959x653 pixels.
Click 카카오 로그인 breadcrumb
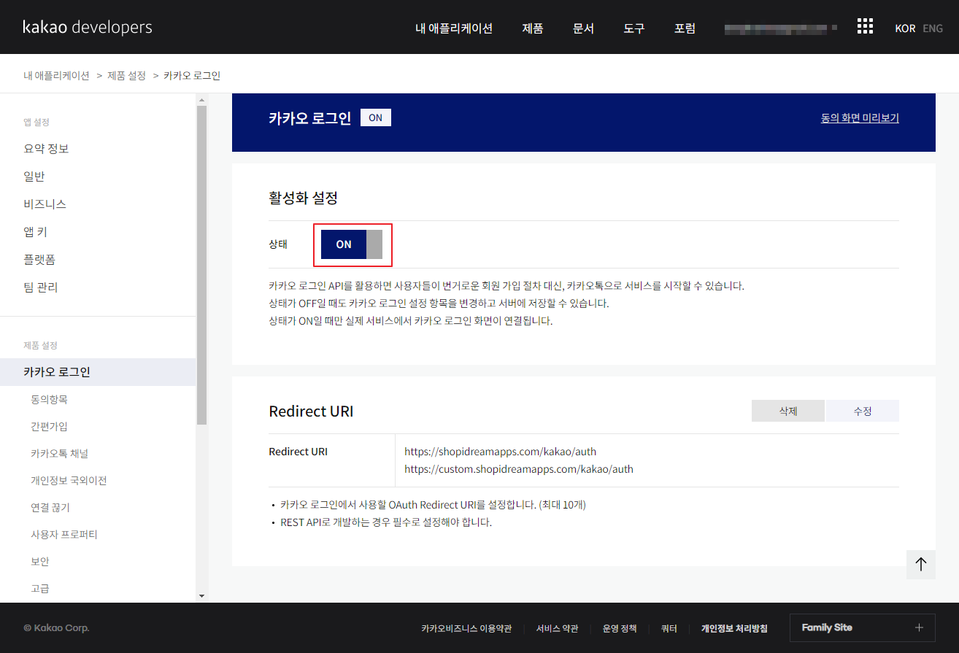coord(192,75)
